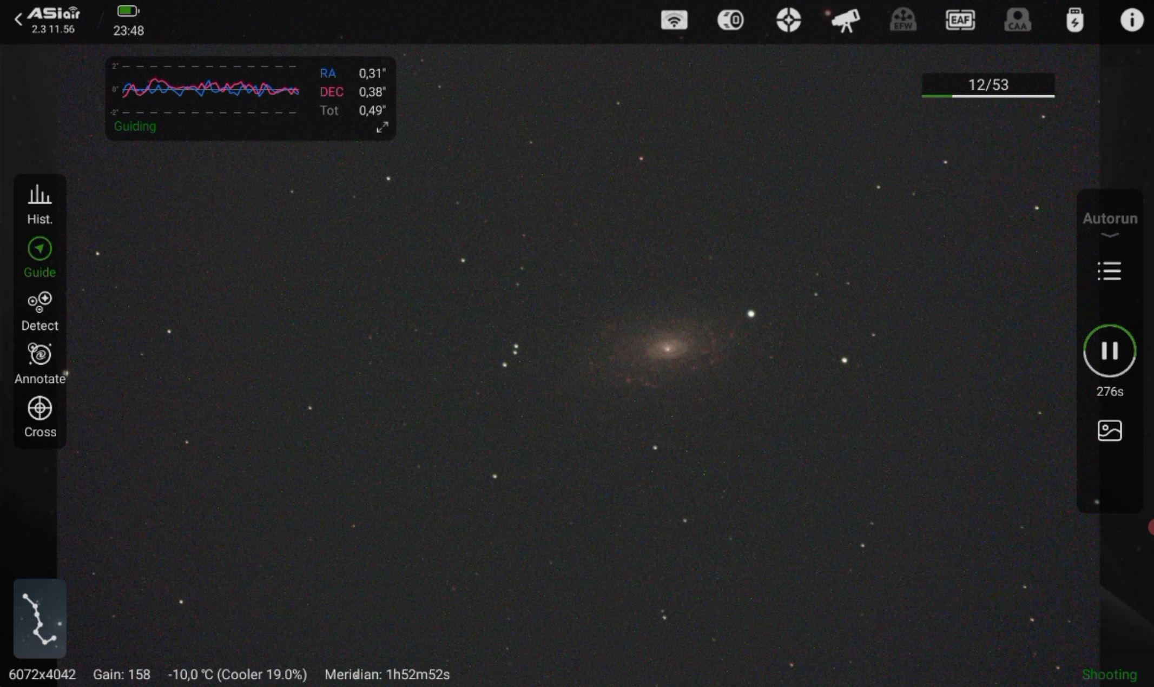Screen dimensions: 1154x687
Task: Pause the shooting sequence
Action: pyautogui.click(x=1110, y=351)
